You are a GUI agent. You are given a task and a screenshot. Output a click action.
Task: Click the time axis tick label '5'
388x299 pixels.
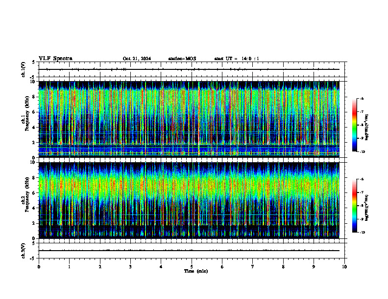192,267
